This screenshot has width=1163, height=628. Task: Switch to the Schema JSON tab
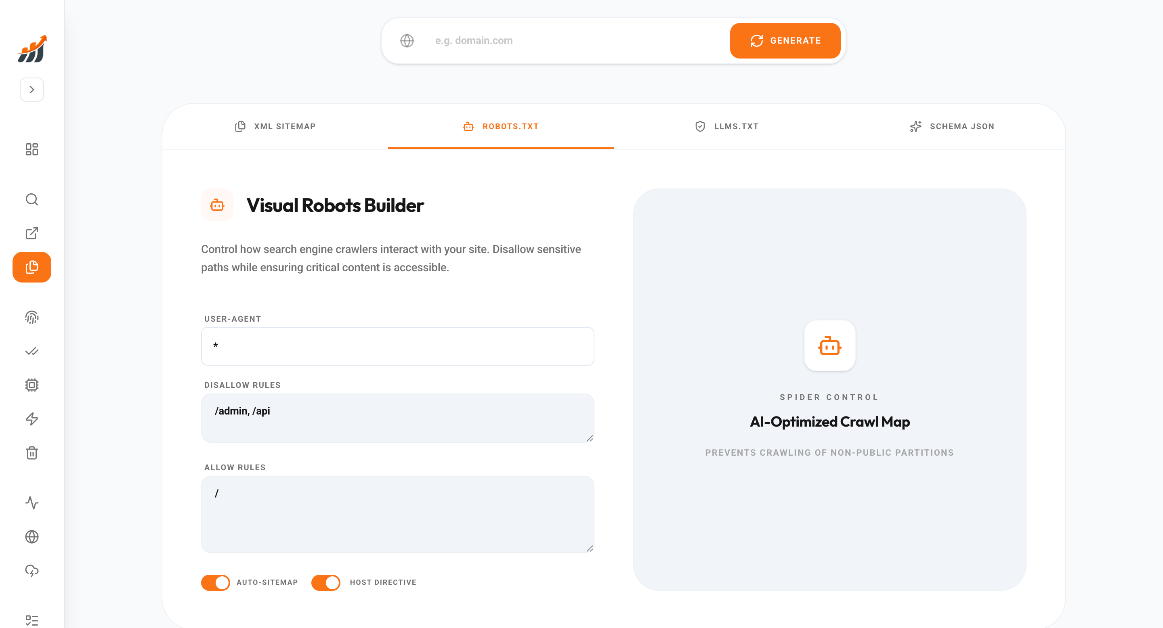(x=952, y=126)
